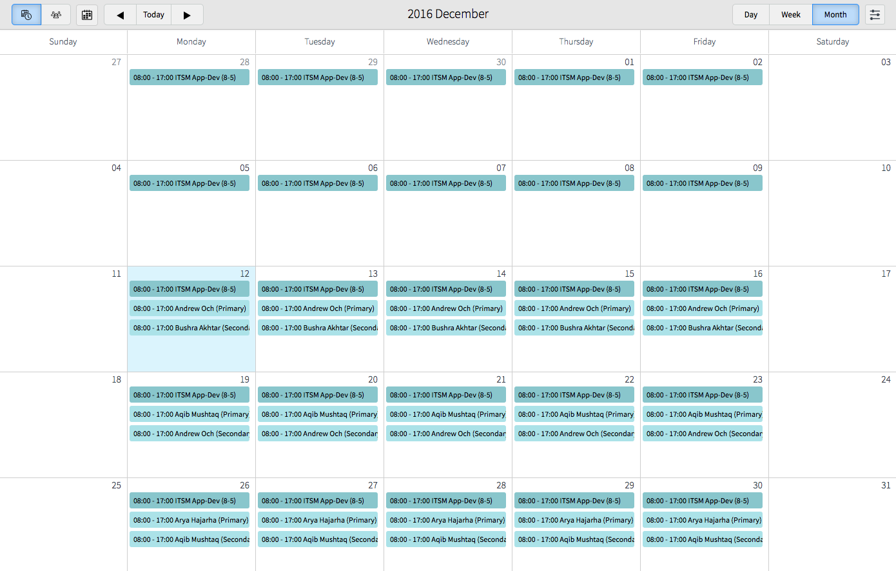Select Aqib Mushtaq Secondary shift on December 30
Screen dimensions: 896x571
coord(702,539)
